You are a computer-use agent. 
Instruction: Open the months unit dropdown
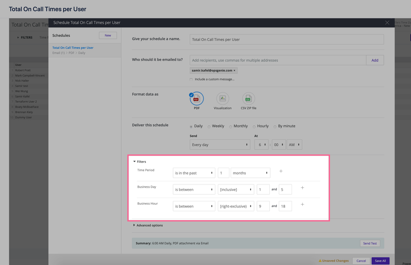click(250, 173)
